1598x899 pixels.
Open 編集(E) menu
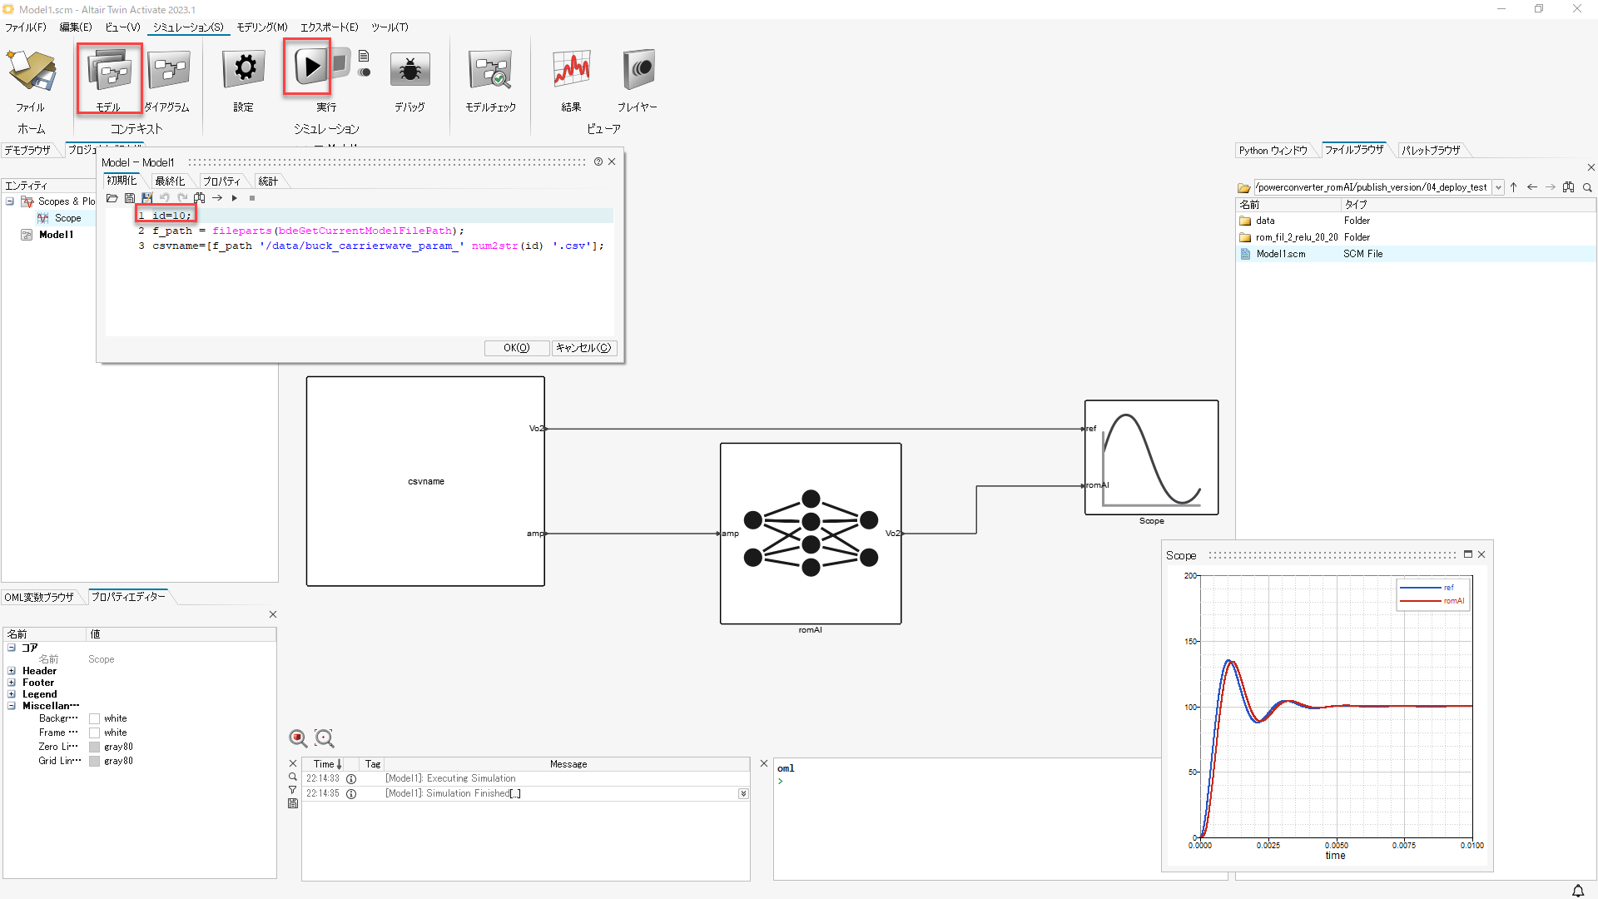(x=76, y=27)
